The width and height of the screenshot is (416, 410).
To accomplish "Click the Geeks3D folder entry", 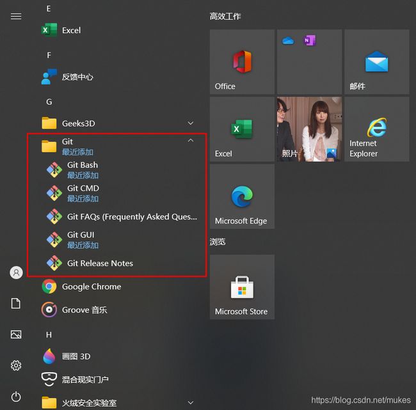I will 116,123.
